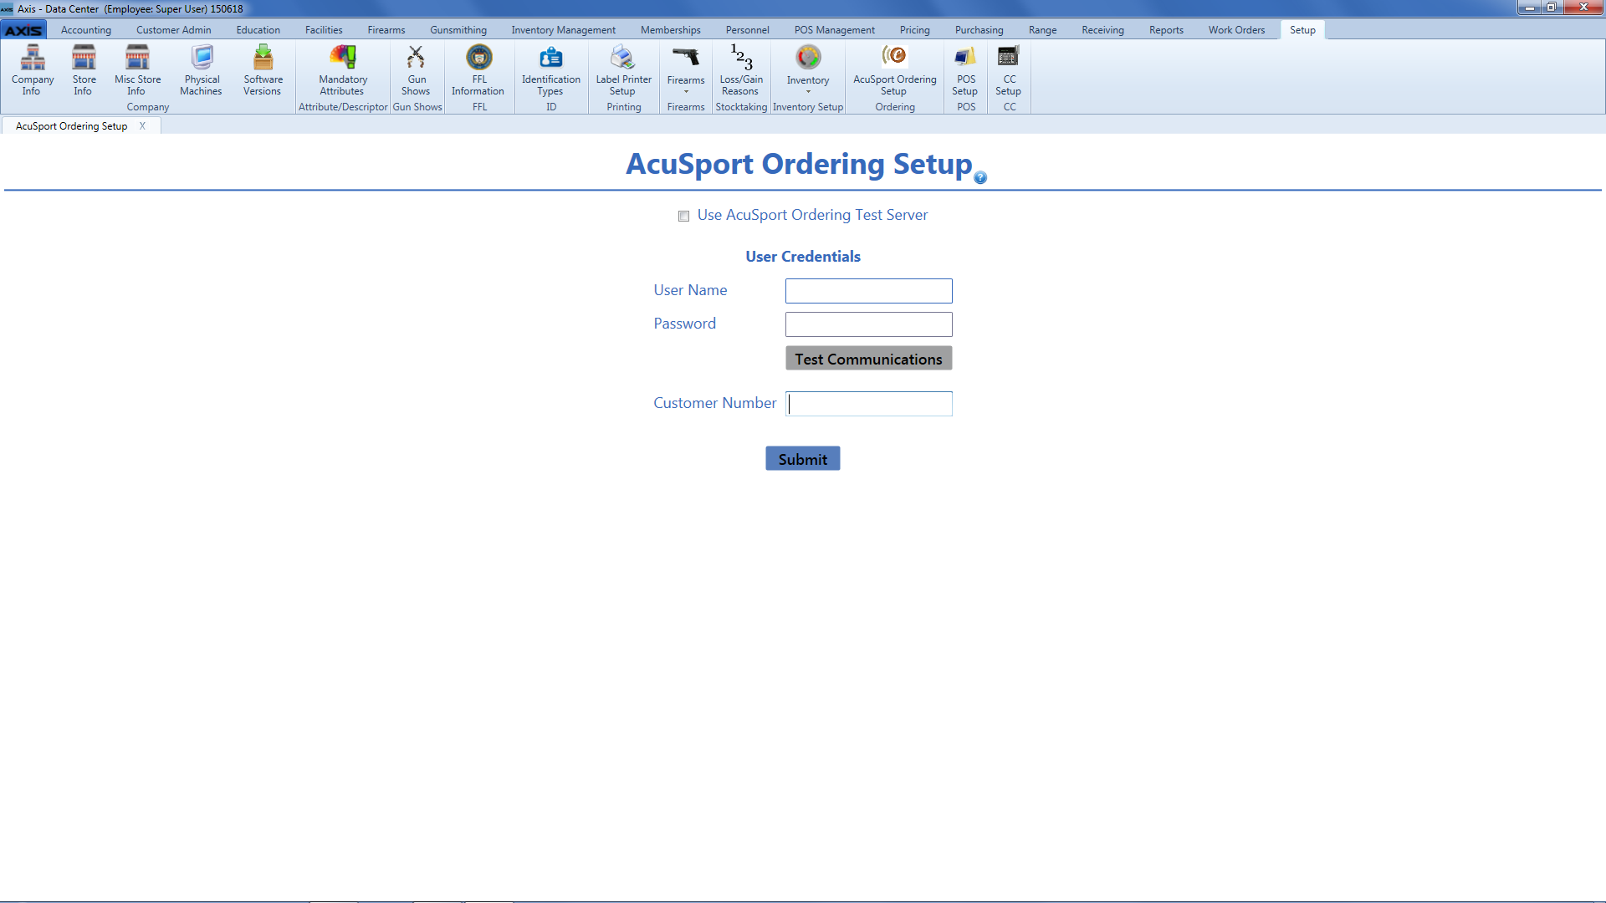Open Physical Machines setup

202,70
